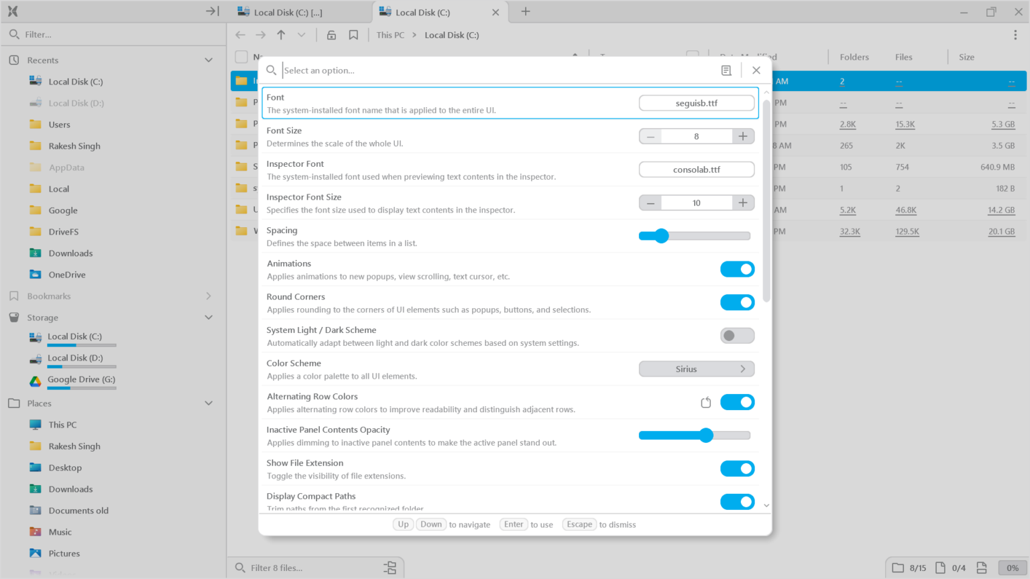
Task: Bookmark the current folder
Action: click(x=353, y=35)
